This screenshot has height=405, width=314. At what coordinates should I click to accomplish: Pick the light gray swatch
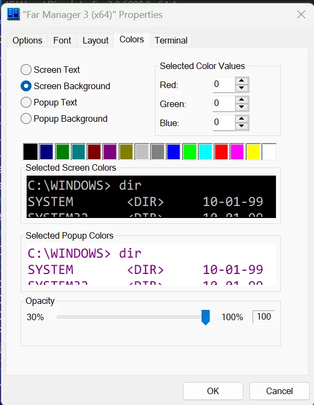click(x=142, y=152)
